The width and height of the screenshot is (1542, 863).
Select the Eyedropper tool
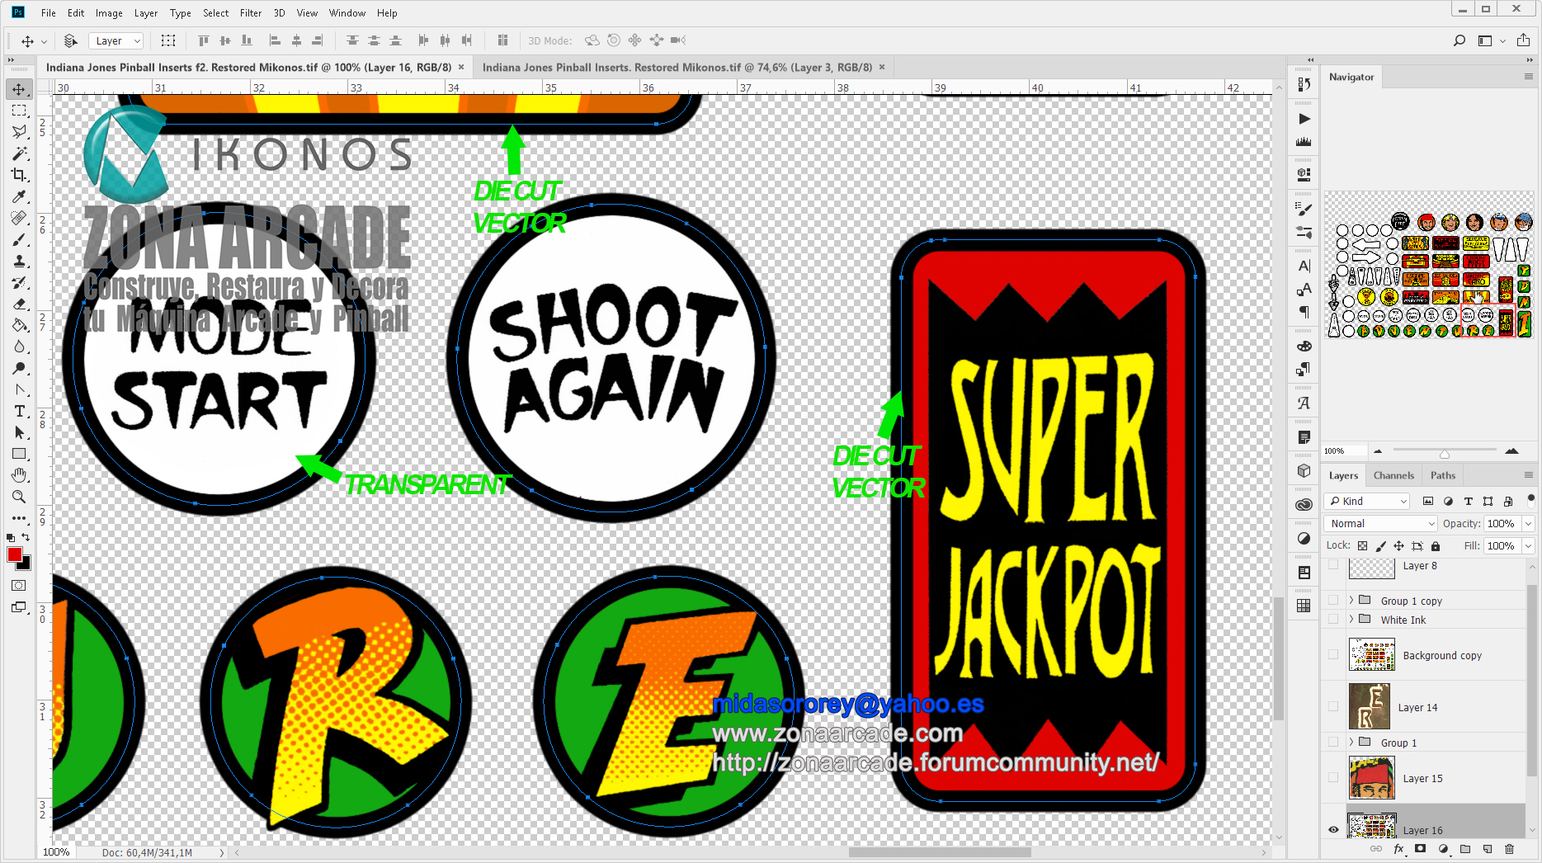[19, 196]
